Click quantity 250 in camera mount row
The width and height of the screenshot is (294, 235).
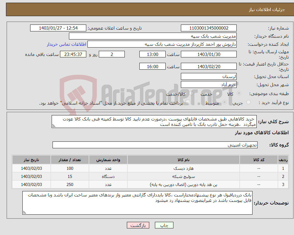pos(70,185)
